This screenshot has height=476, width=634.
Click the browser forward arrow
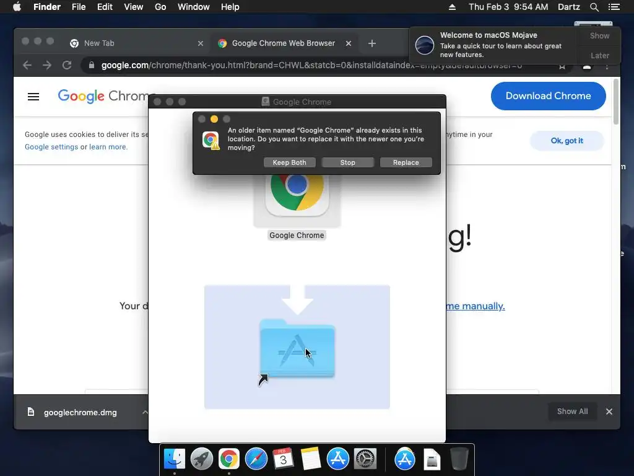click(x=47, y=65)
